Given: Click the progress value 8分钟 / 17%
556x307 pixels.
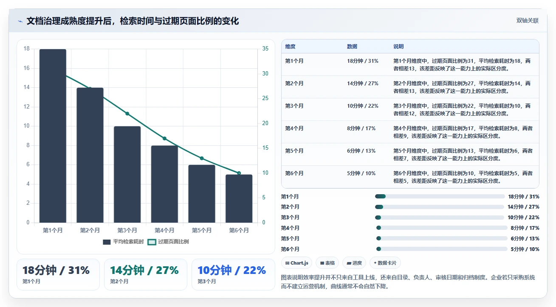Looking at the screenshot, I should [x=525, y=228].
